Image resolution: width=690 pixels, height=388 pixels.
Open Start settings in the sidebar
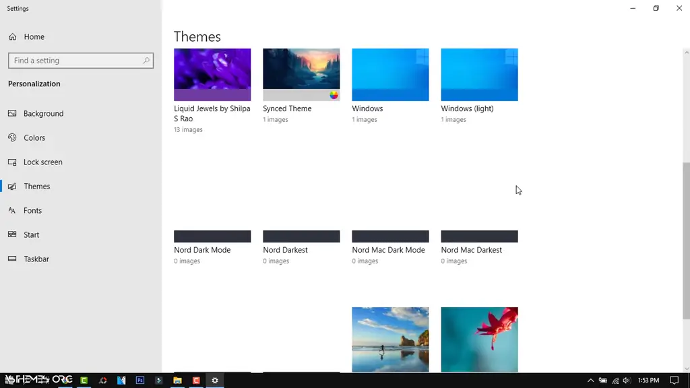(x=32, y=234)
